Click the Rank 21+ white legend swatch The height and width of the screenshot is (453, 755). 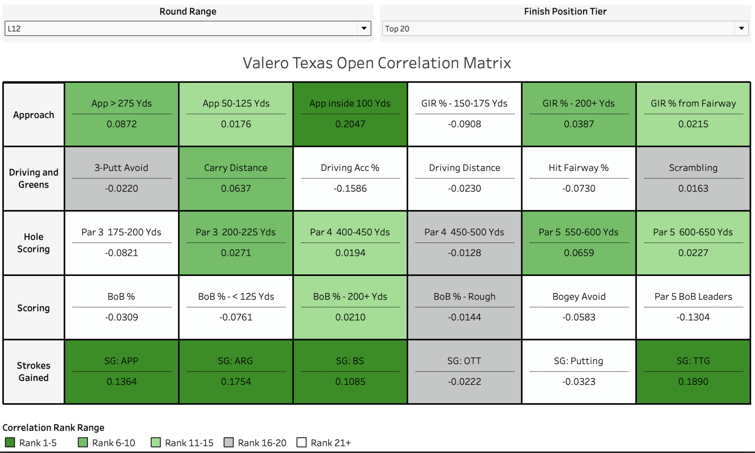click(x=301, y=442)
